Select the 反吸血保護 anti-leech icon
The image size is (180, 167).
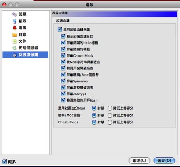click(x=15, y=55)
